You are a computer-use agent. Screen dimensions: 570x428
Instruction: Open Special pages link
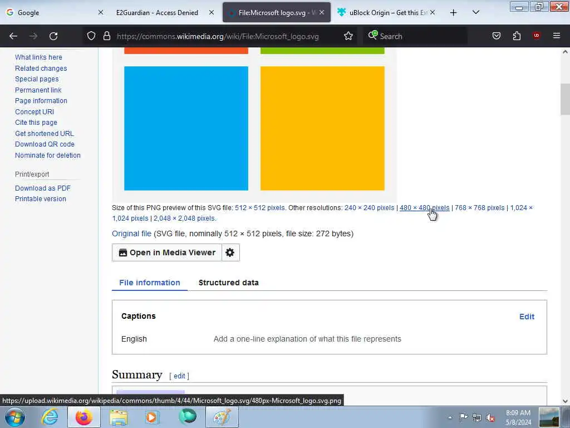tap(37, 79)
